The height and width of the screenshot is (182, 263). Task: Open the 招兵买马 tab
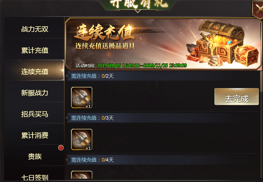(x=34, y=114)
